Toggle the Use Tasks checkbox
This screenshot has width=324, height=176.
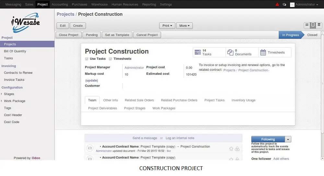pos(87,59)
